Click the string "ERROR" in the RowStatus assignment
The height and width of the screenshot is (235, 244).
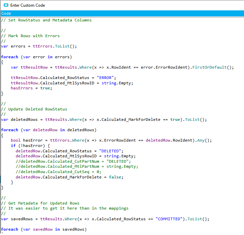pos(105,78)
